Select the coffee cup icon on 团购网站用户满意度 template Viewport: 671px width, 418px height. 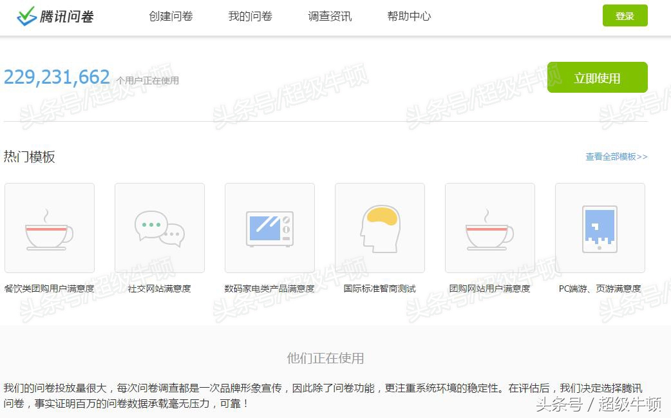click(489, 227)
